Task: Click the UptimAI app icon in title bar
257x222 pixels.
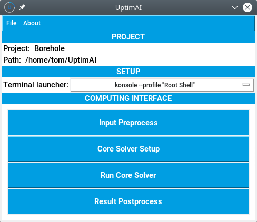Action: tap(9, 7)
